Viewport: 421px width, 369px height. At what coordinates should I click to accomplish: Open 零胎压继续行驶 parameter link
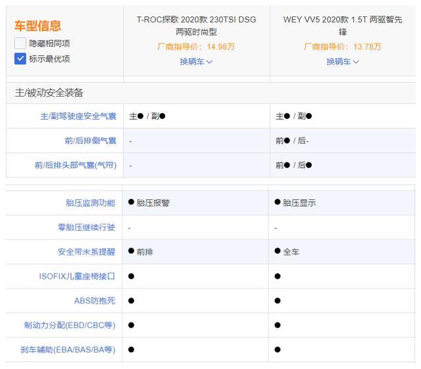(x=86, y=228)
